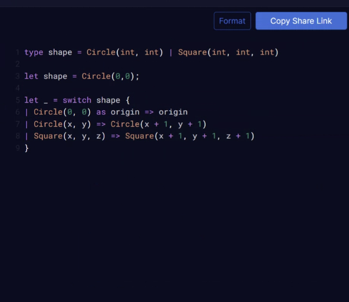Click the opening brace on line 5
The height and width of the screenshot is (302, 349).
click(128, 100)
